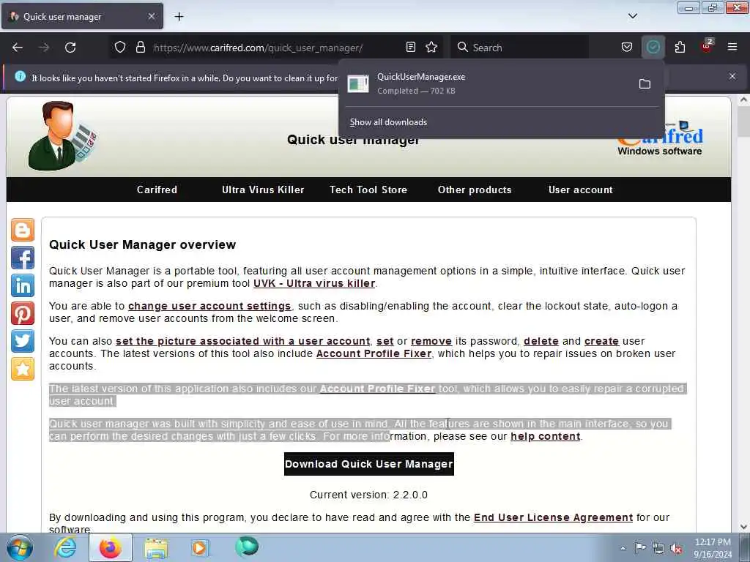Click the page scrollbar up arrow
This screenshot has width=750, height=562.
[x=743, y=100]
